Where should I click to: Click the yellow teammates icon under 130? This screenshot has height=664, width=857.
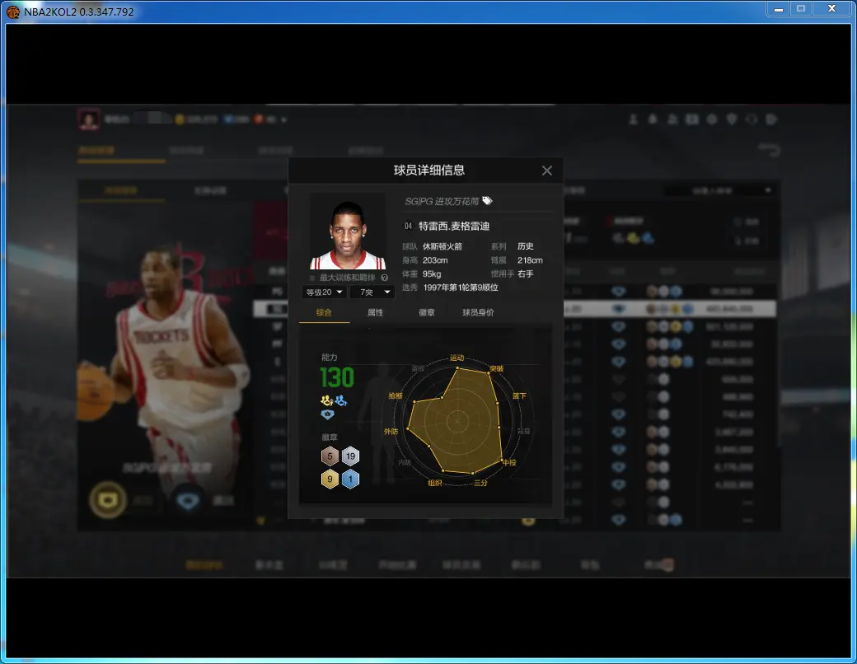pyautogui.click(x=326, y=400)
